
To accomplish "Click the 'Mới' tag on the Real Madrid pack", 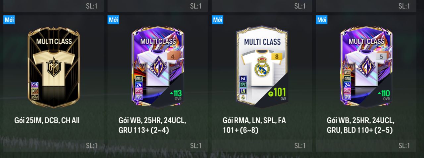I will point(218,20).
